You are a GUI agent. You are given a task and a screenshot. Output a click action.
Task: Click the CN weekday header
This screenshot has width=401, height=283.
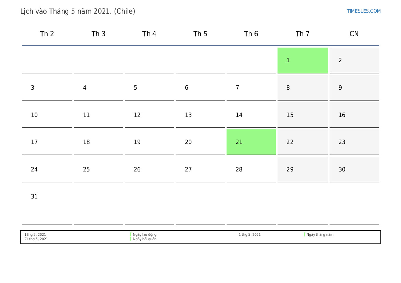coord(354,34)
